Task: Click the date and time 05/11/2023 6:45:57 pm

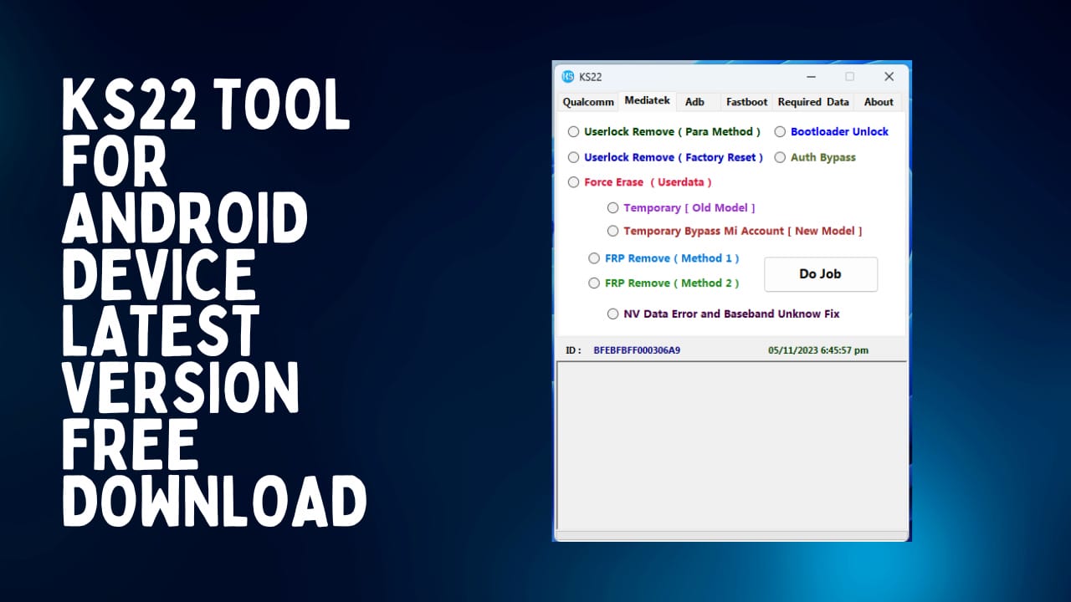Action: tap(818, 350)
